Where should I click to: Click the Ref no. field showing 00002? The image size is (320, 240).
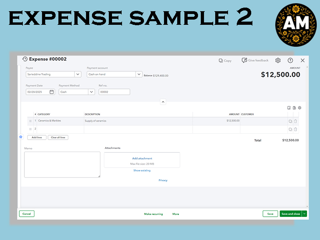pos(114,92)
